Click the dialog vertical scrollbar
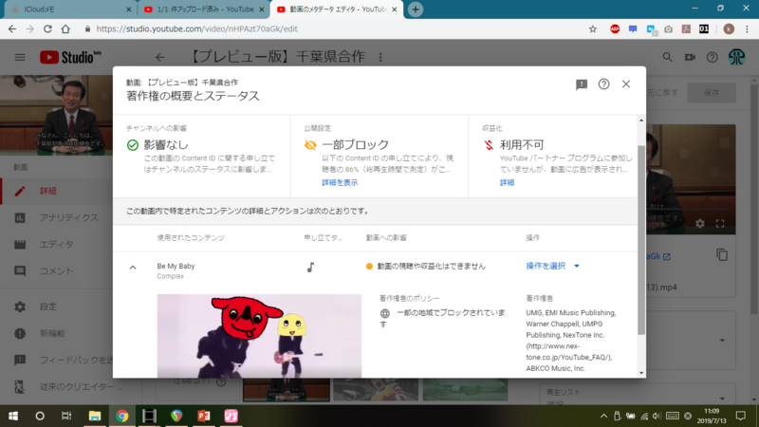The height and width of the screenshot is (427, 759). [641, 240]
